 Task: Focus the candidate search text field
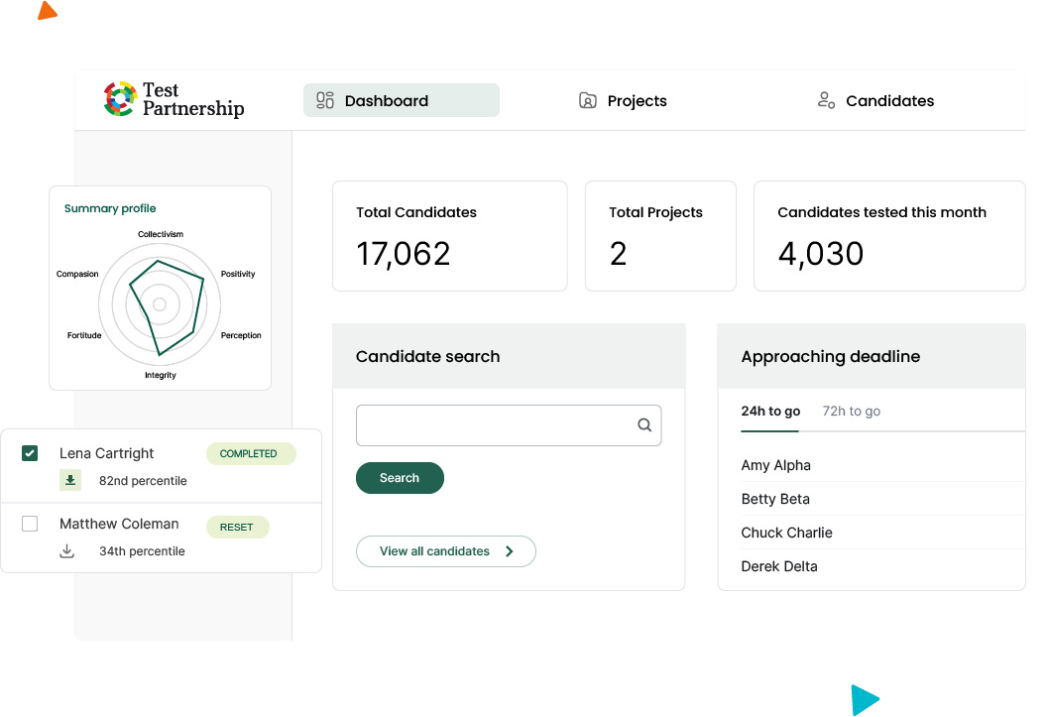[x=494, y=425]
